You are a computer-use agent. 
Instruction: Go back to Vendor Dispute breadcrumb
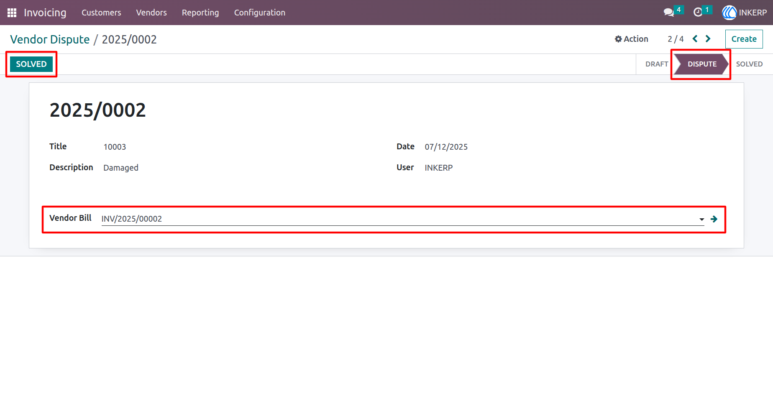(x=50, y=39)
